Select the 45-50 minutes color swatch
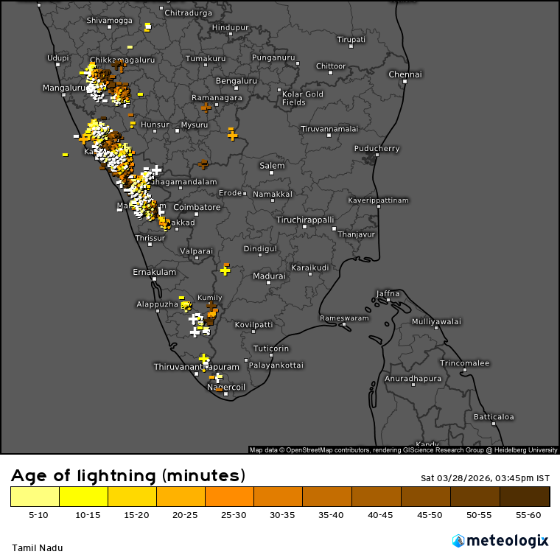Viewport: 560px width, 560px height. tap(426, 497)
